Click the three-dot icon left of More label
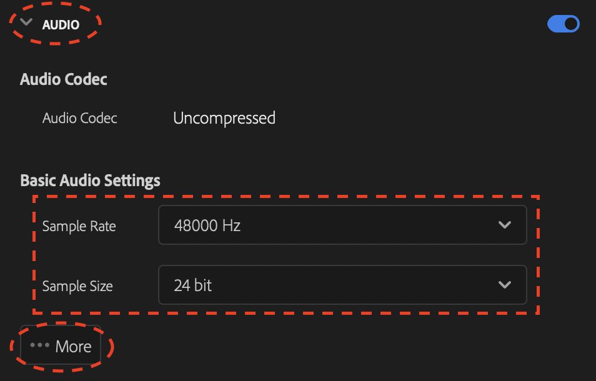Image resolution: width=596 pixels, height=381 pixels. (x=41, y=345)
